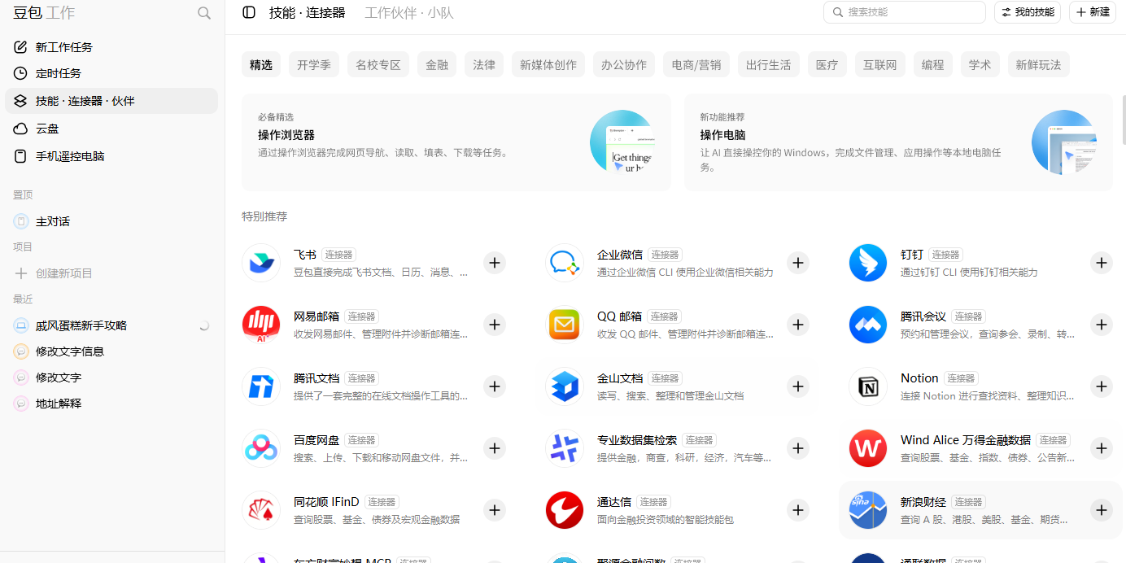This screenshot has height=563, width=1126.
Task: Click the 腾讯会议 connector icon
Action: click(x=868, y=325)
